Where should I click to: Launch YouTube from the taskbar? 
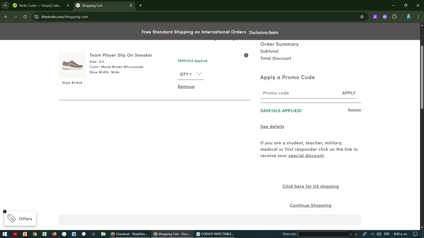point(15,234)
